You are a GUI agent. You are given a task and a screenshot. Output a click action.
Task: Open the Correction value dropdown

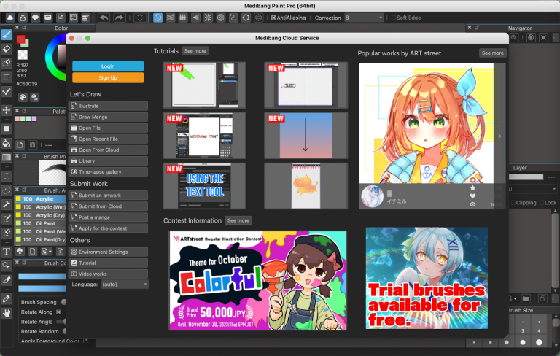tap(364, 18)
